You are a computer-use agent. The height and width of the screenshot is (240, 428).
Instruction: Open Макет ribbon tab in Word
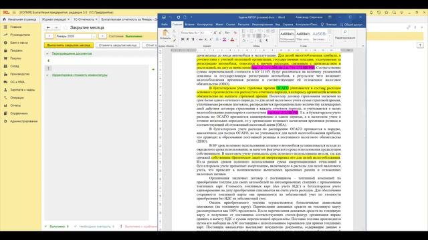(x=219, y=25)
